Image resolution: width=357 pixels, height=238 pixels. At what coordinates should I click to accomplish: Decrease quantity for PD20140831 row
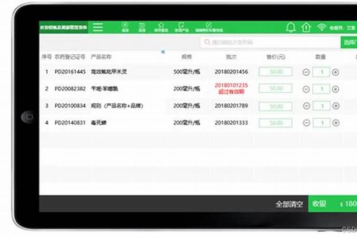[x=307, y=123]
